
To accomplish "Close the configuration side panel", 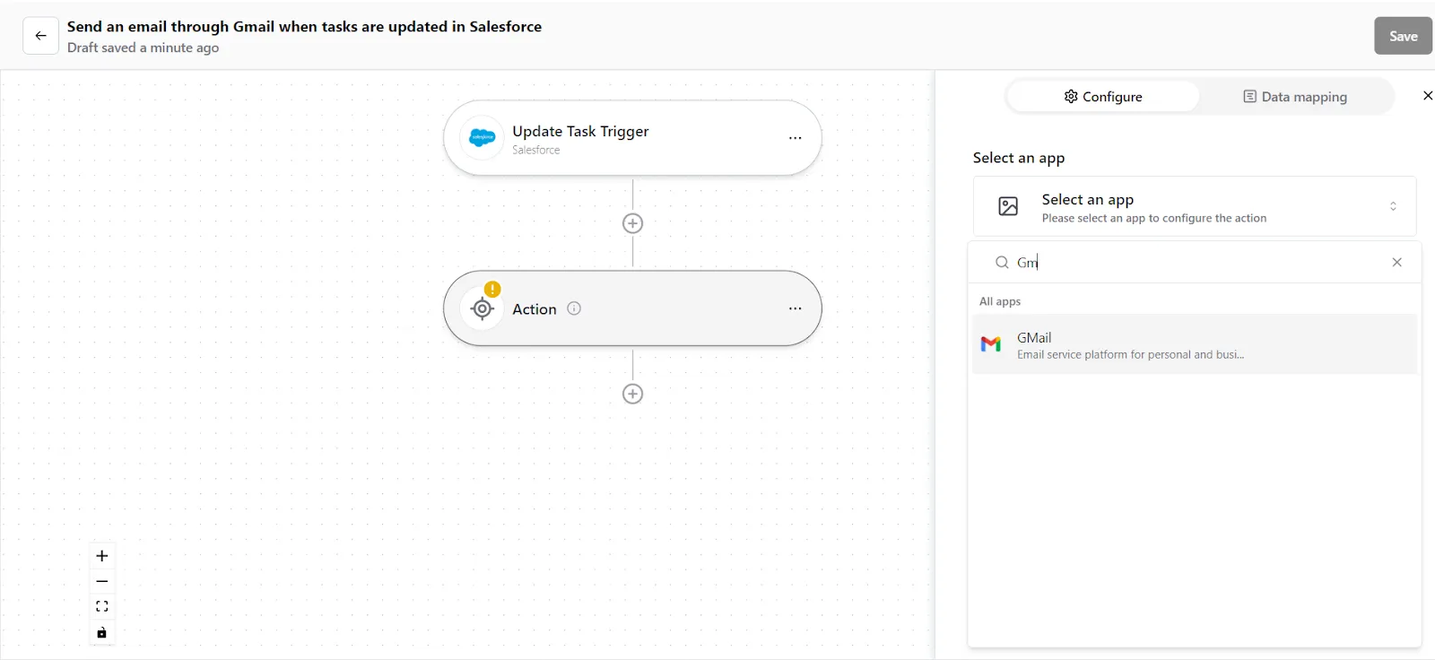I will point(1428,96).
